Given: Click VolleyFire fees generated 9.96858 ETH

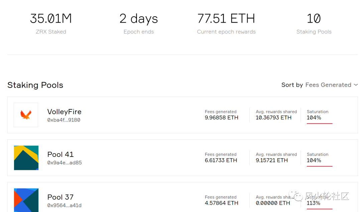Looking at the screenshot, I should tap(221, 118).
